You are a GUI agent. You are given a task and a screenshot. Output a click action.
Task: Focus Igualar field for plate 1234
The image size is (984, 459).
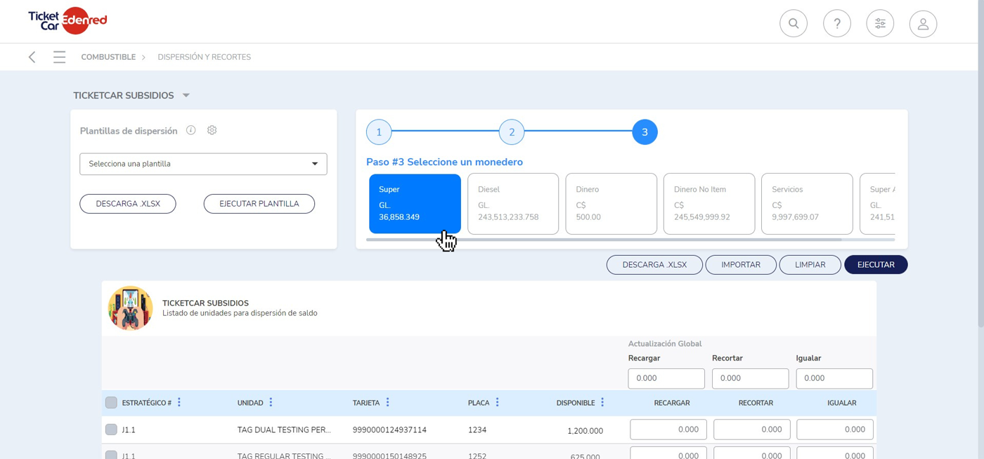(835, 429)
